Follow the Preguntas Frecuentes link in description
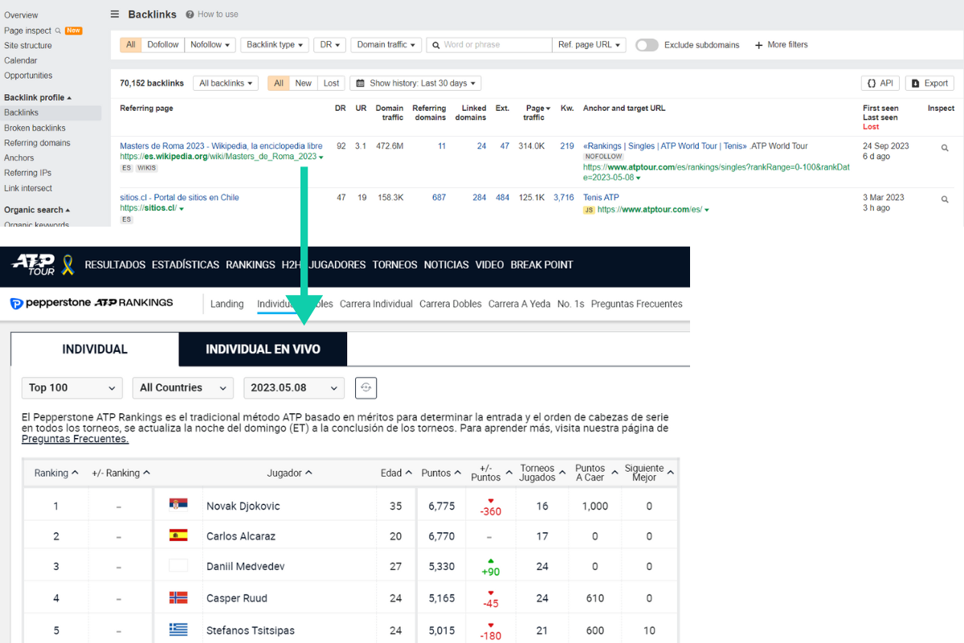Image resolution: width=964 pixels, height=643 pixels. tap(75, 439)
